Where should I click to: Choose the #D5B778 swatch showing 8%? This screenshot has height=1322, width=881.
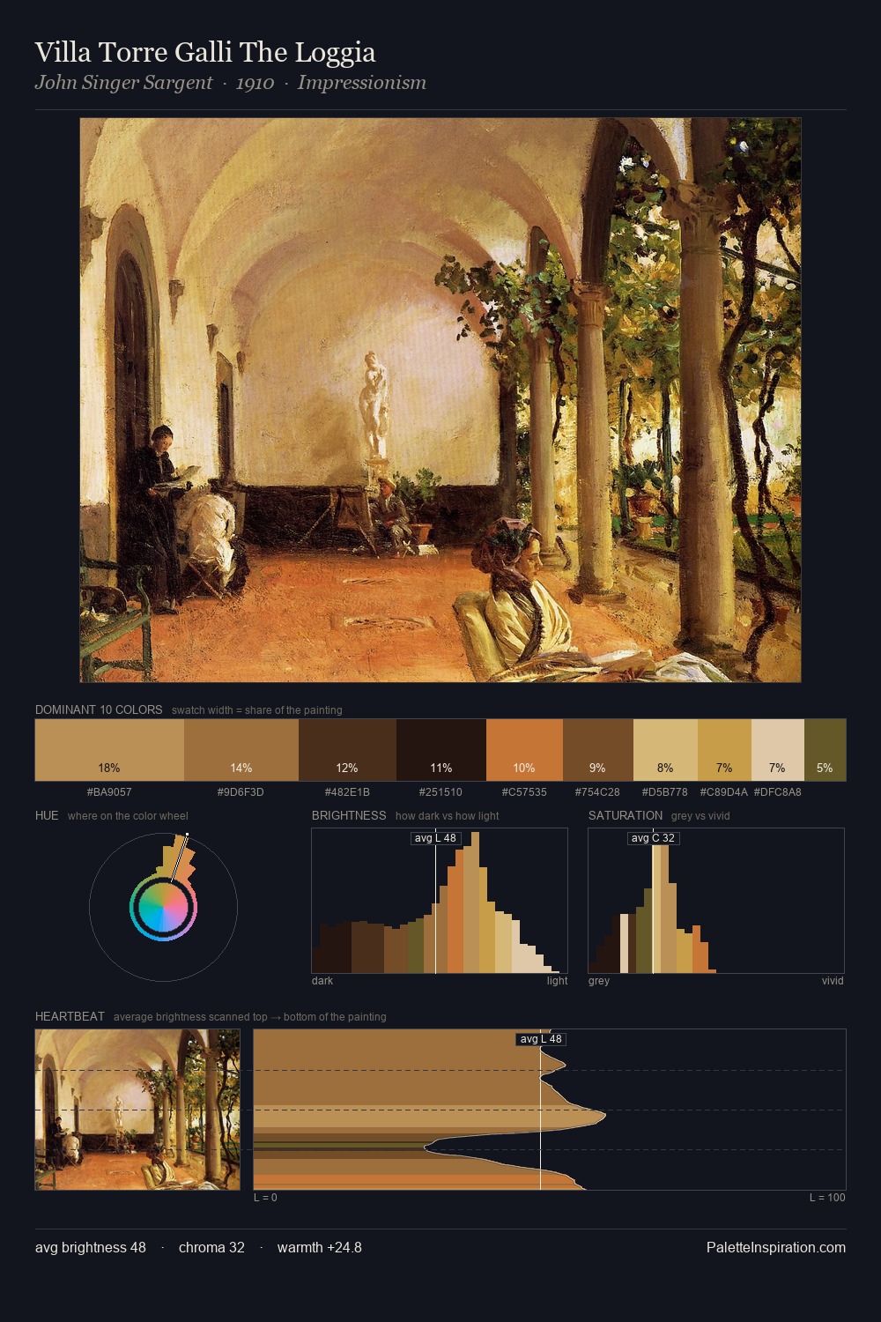coord(665,750)
